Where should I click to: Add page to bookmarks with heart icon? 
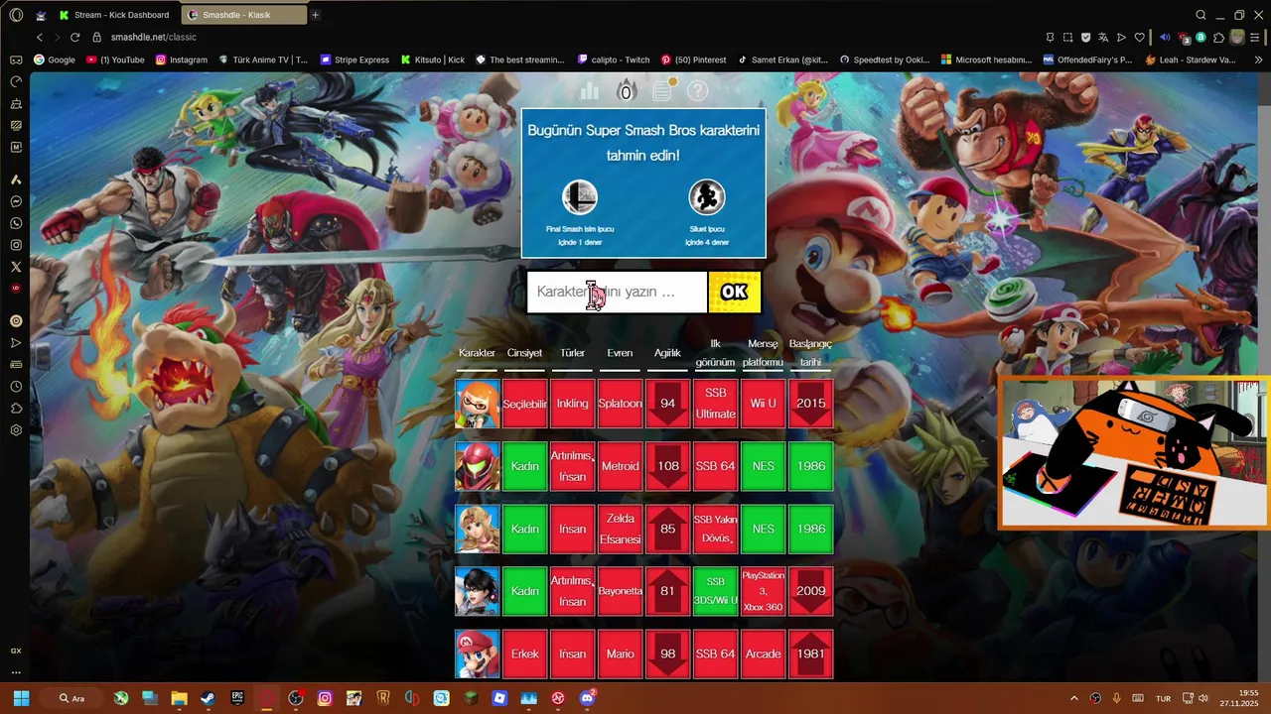[1139, 37]
